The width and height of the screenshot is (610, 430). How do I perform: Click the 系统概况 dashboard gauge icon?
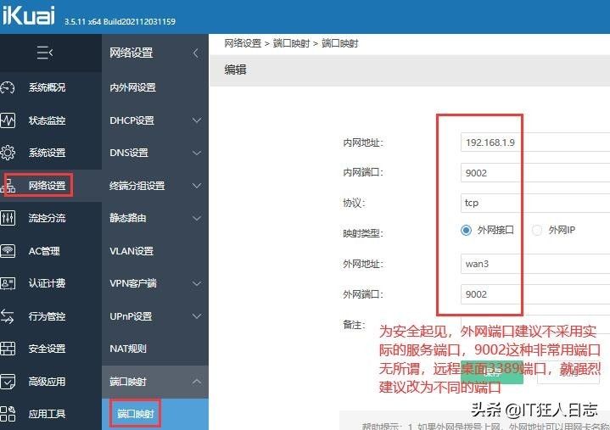[8, 88]
